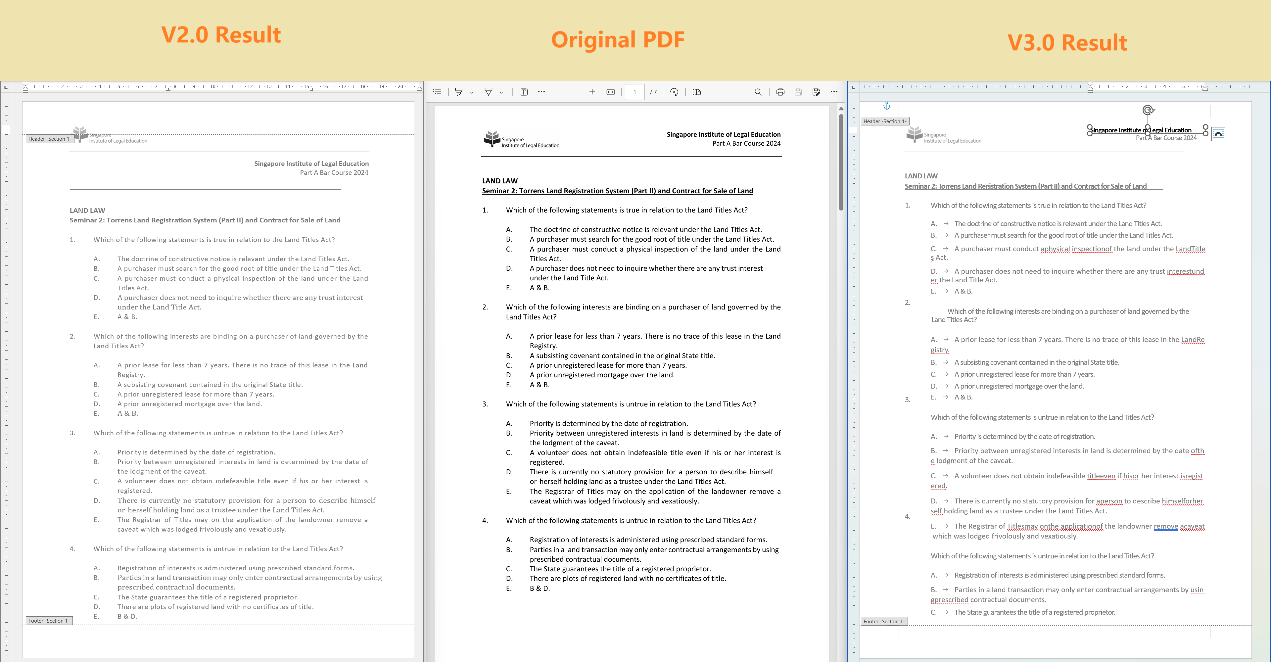Print the PDF document
This screenshot has width=1271, height=662.
pyautogui.click(x=780, y=92)
